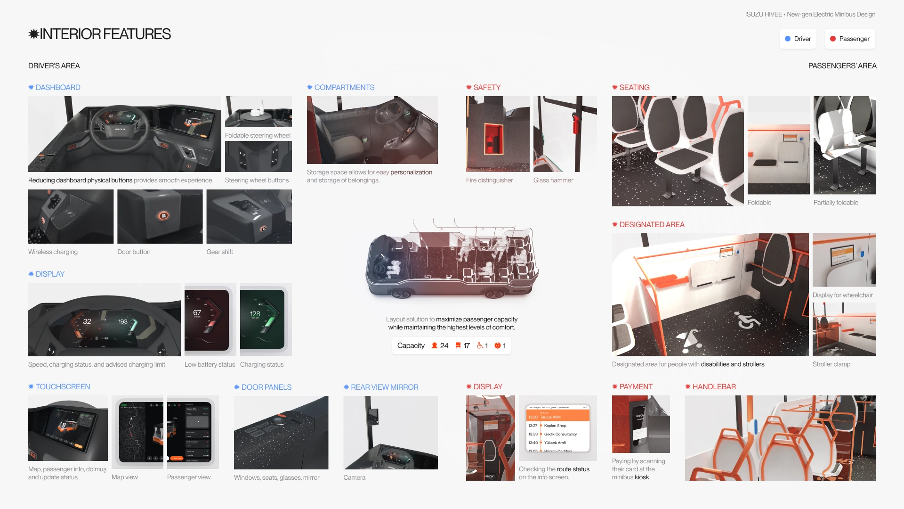Click the driver capacity icon

497,346
